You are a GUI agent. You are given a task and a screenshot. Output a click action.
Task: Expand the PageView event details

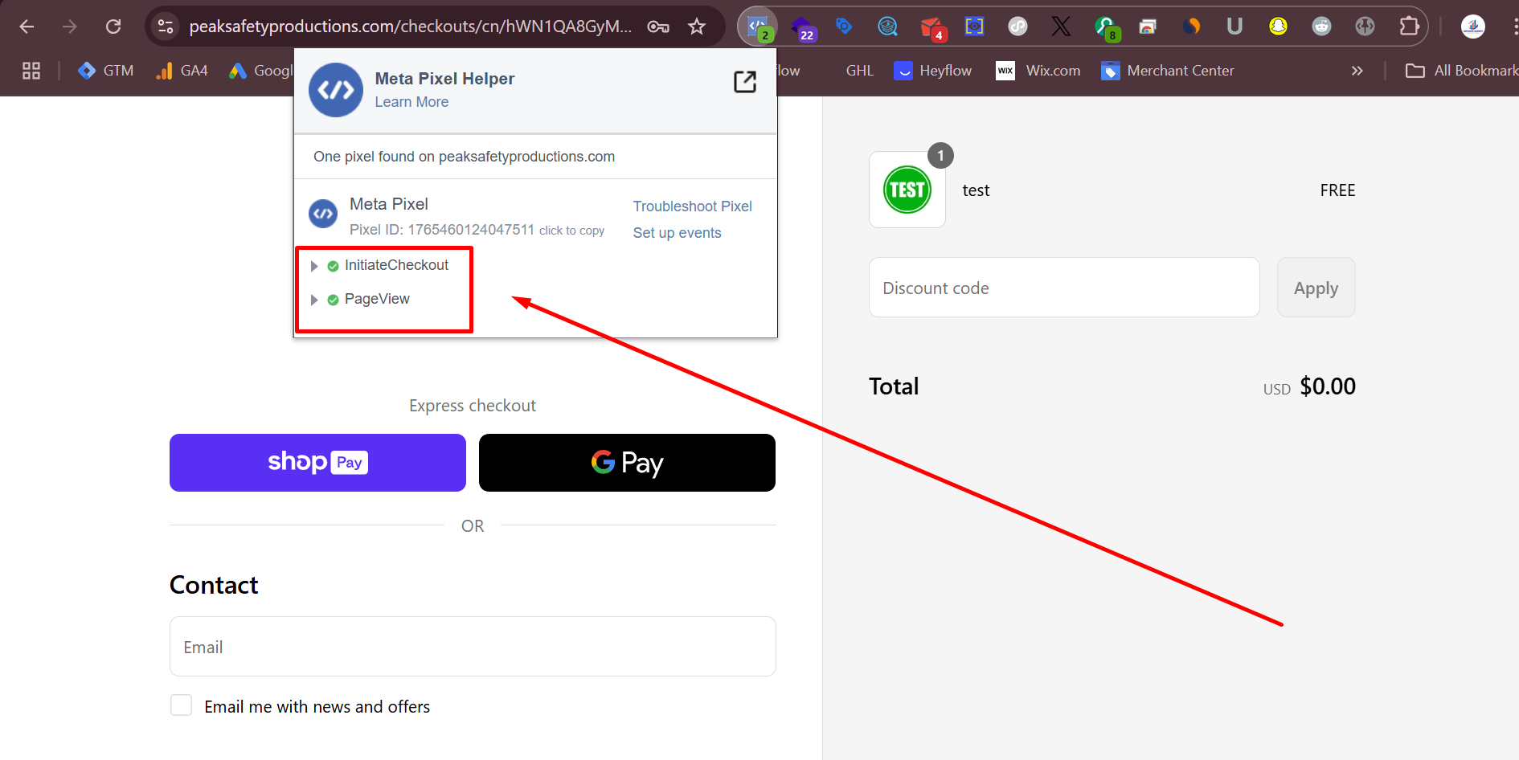coord(314,300)
